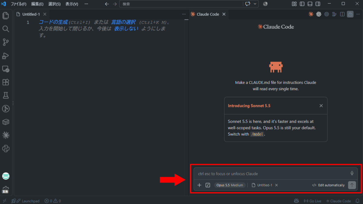
Task: Open the Accounts avatar in the activity bar
Action: tap(6, 176)
